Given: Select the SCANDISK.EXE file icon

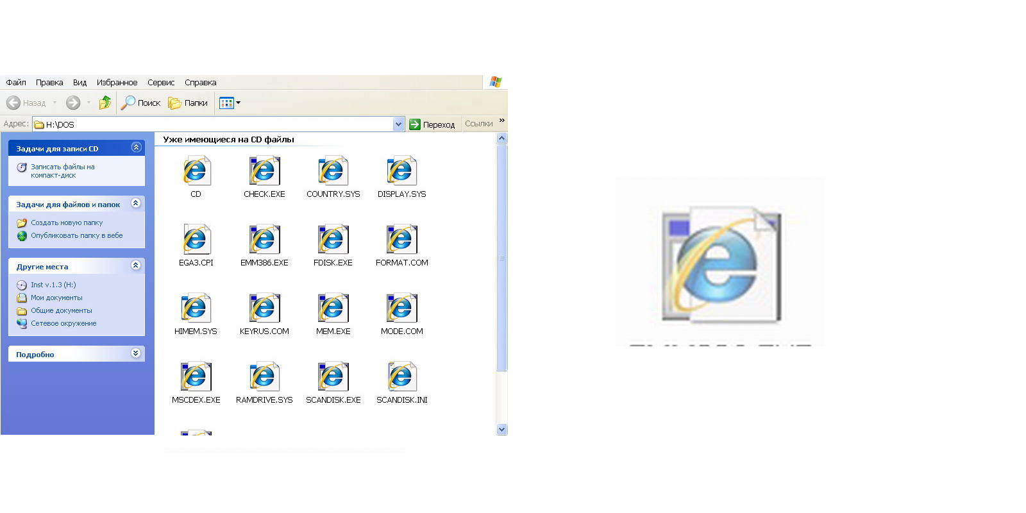Looking at the screenshot, I should (333, 376).
